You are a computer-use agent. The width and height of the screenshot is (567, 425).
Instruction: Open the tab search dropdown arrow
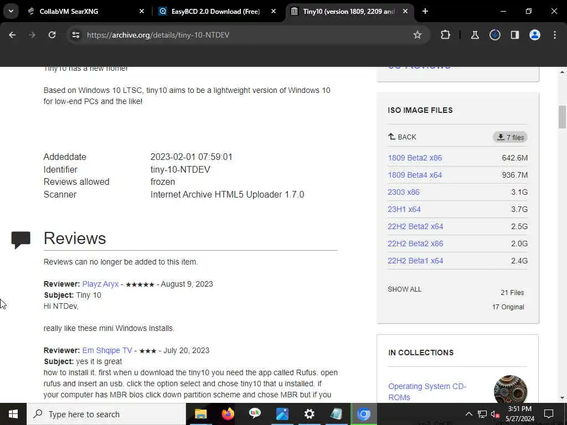(x=11, y=11)
